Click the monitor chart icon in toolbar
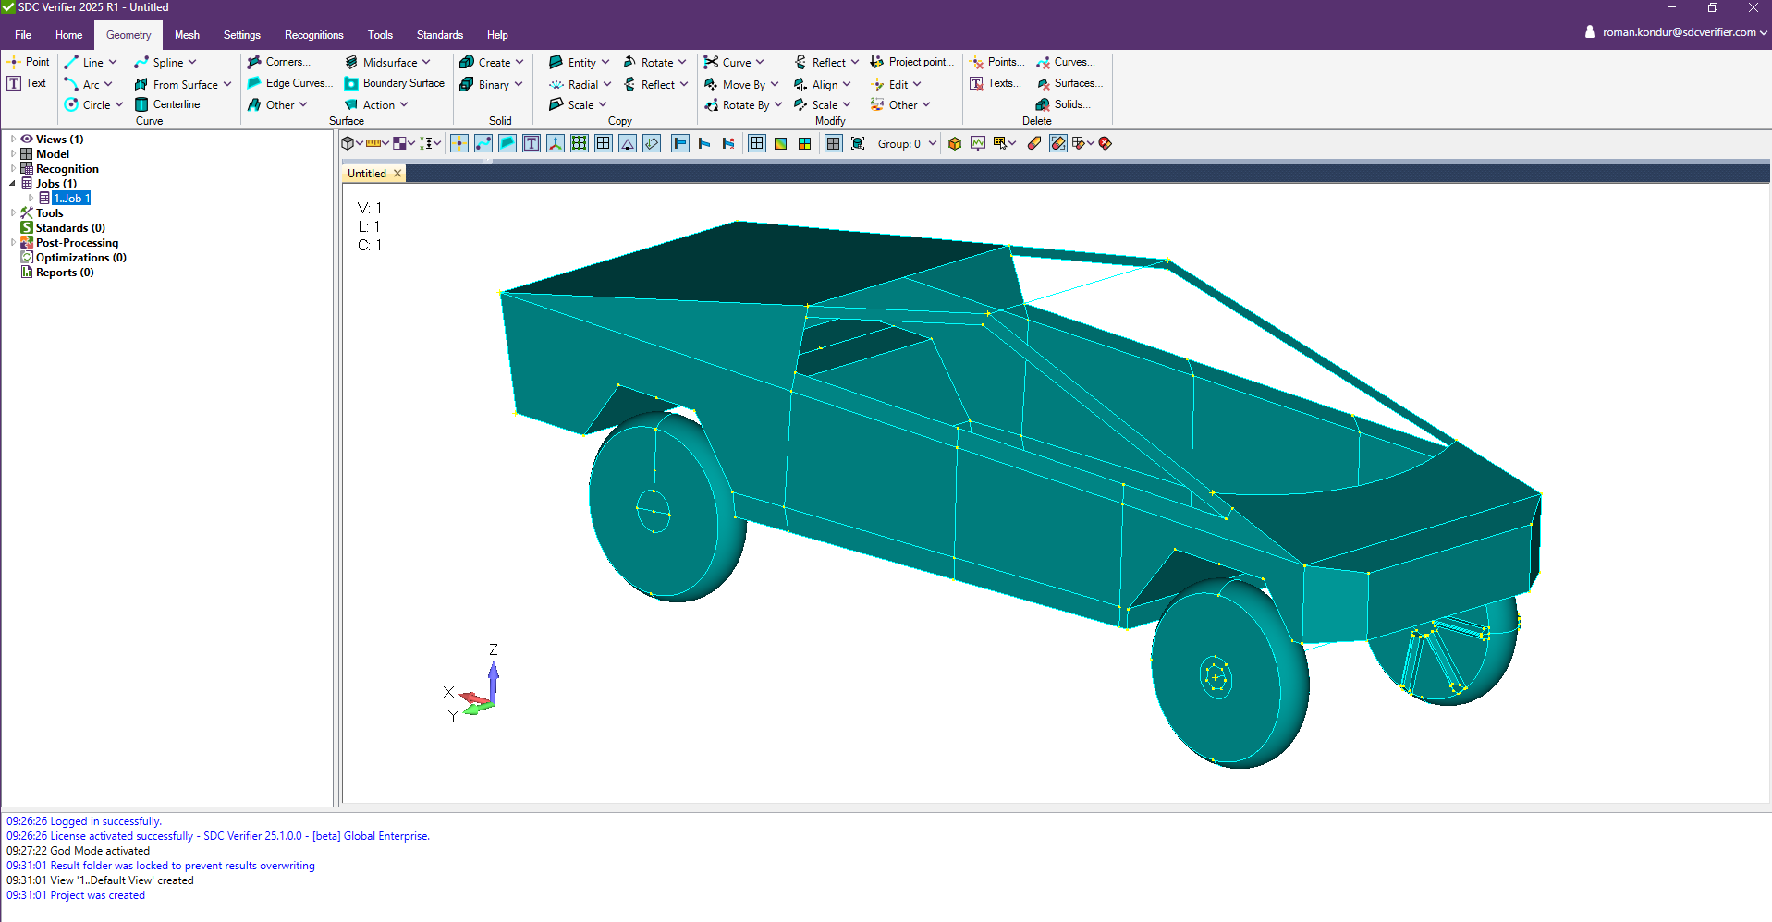 click(978, 143)
